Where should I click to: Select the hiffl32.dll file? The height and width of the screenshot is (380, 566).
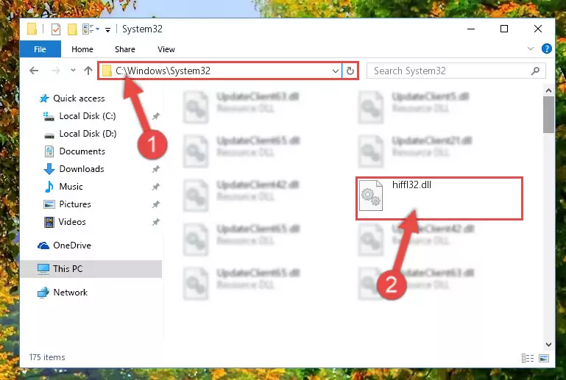click(x=439, y=198)
